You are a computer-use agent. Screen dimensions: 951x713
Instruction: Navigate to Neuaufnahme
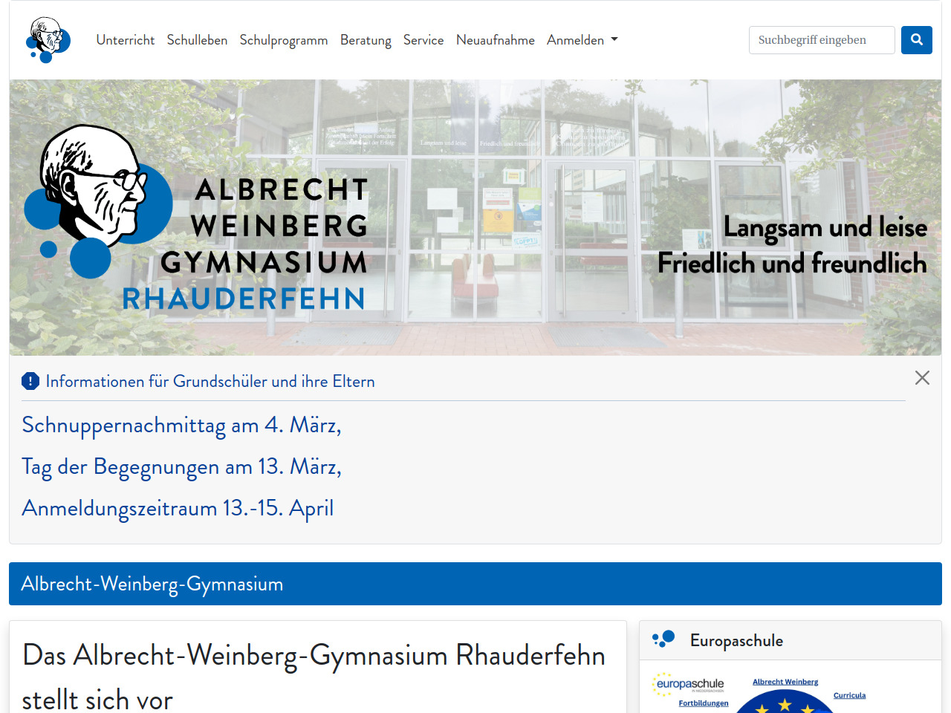(495, 40)
